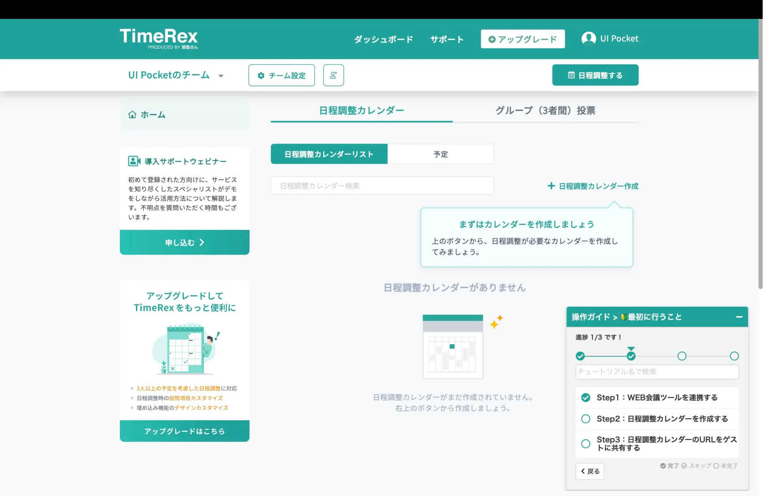This screenshot has height=496, width=763.
Task: Click the plus icon for 日程調整カレンダー作成
Action: [x=551, y=186]
